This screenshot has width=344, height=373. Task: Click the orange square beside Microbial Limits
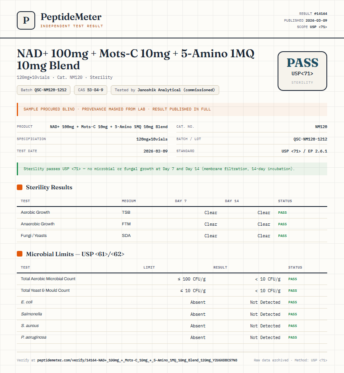pyautogui.click(x=20, y=254)
